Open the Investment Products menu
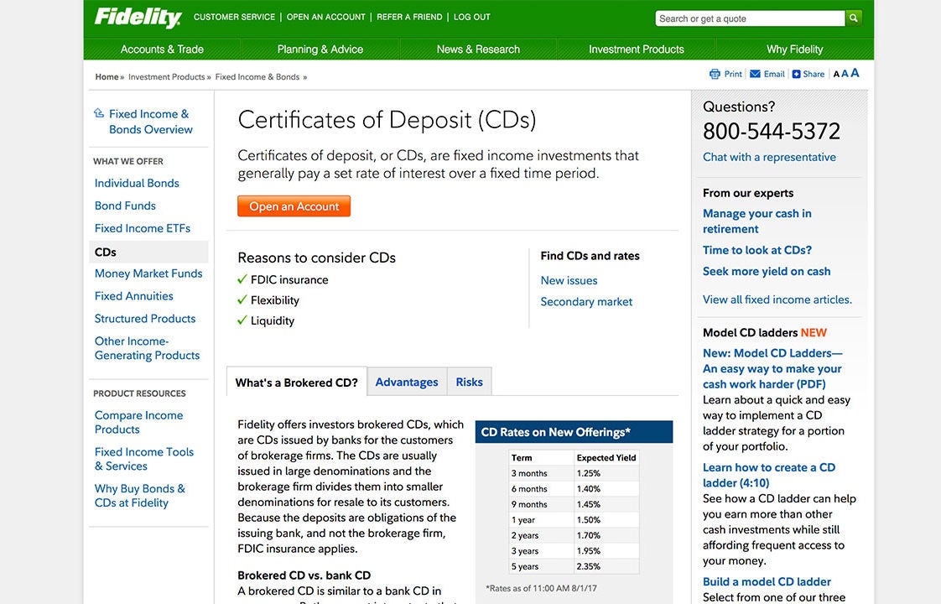Screen dimensions: 941x604 (x=636, y=49)
